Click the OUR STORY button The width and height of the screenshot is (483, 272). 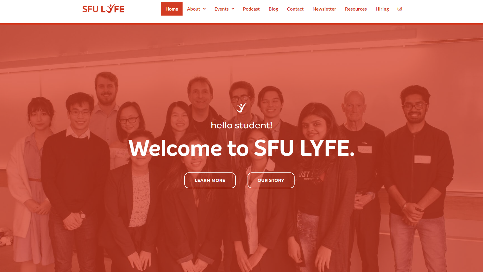[x=271, y=180]
